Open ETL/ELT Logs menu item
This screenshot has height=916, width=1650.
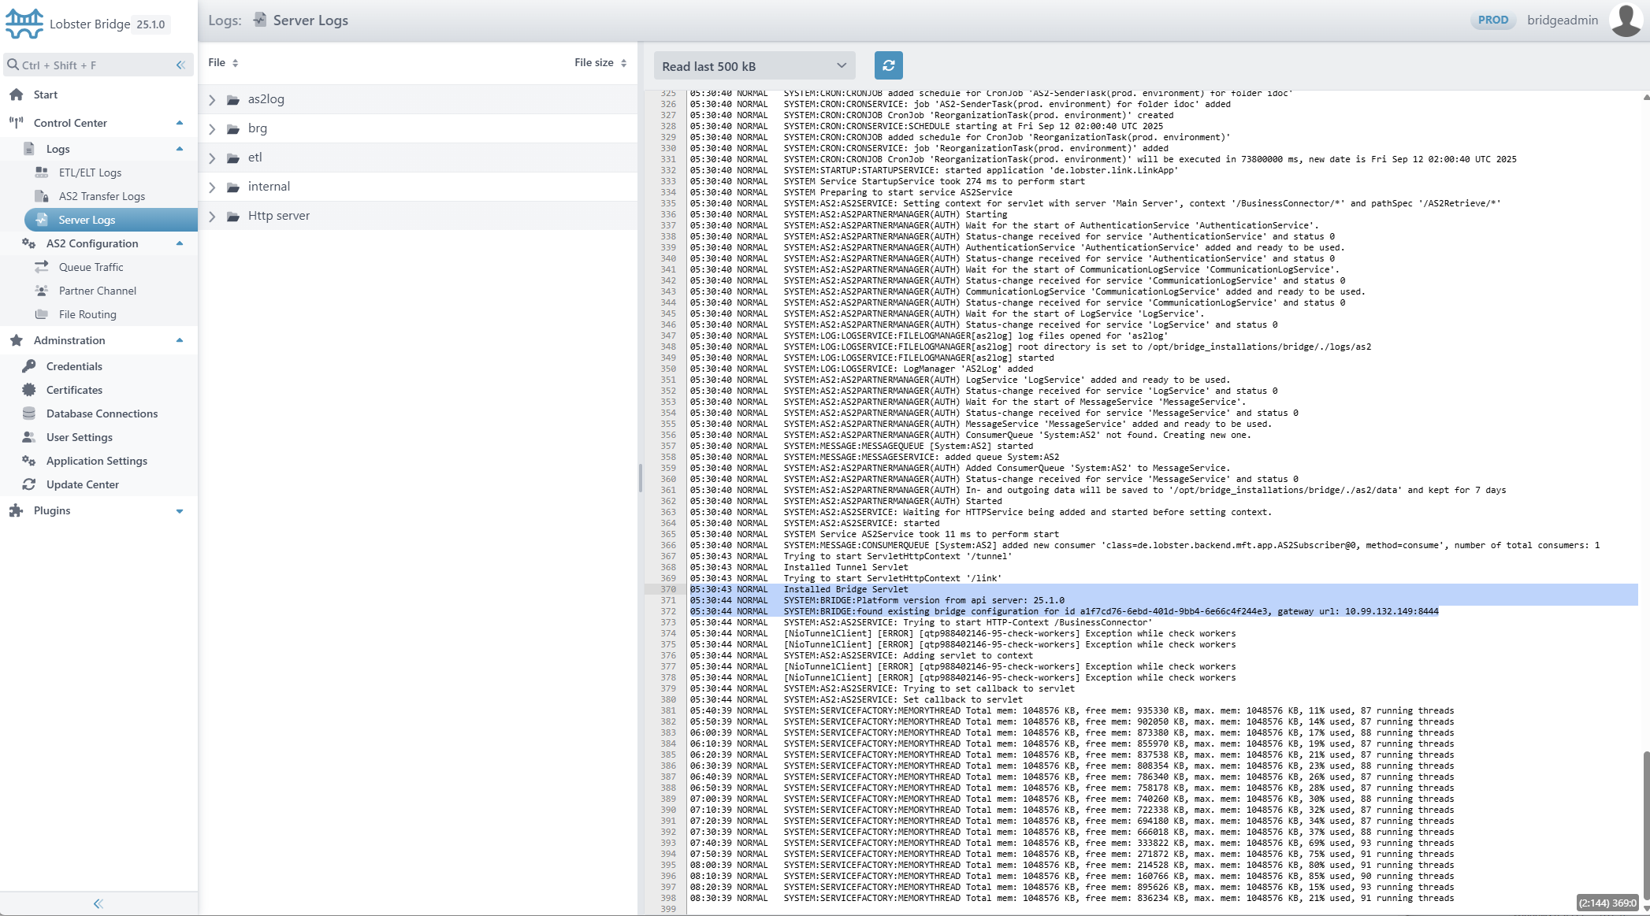click(90, 172)
